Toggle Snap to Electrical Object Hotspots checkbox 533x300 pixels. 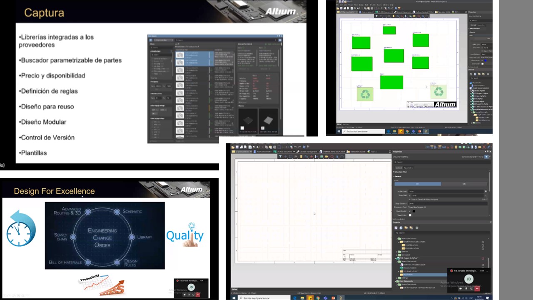click(x=410, y=199)
